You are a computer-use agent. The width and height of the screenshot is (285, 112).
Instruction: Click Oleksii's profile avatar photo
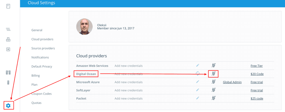click(84, 27)
